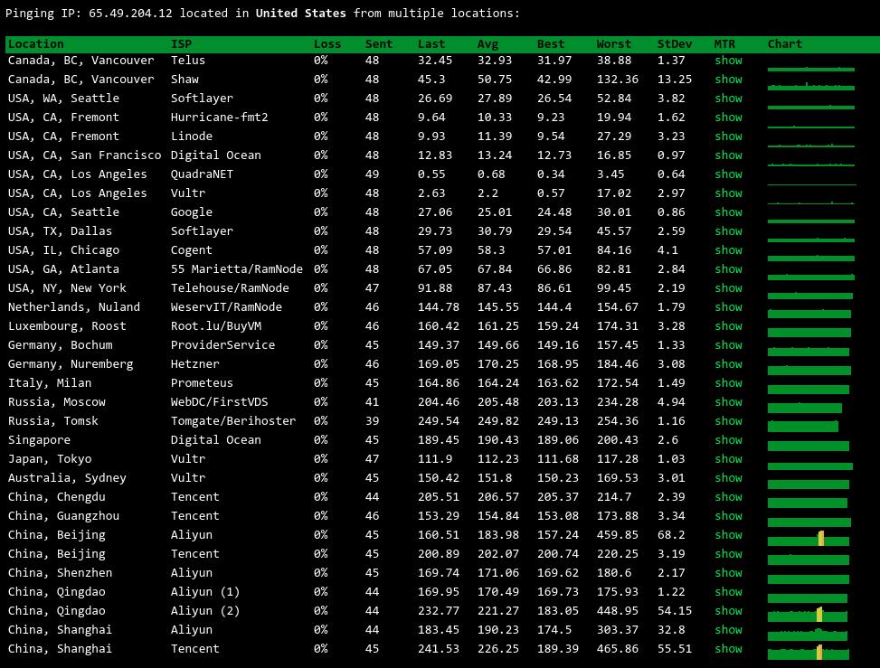Click the Aliyun (2) Qingdao latency chart
This screenshot has width=880, height=668.
click(x=808, y=614)
